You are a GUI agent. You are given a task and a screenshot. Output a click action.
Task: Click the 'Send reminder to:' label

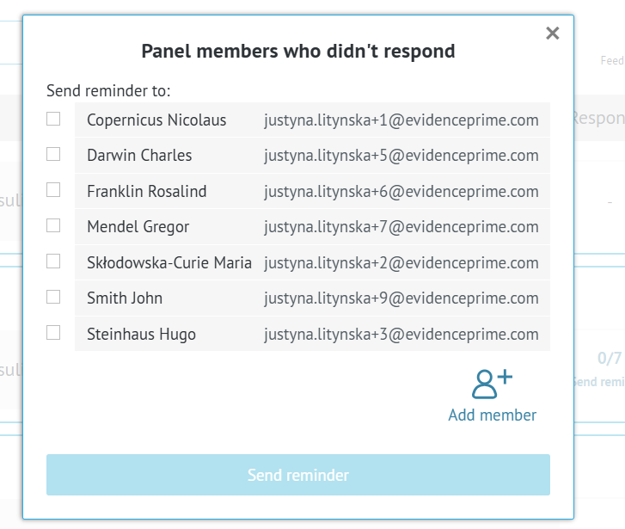(x=108, y=90)
